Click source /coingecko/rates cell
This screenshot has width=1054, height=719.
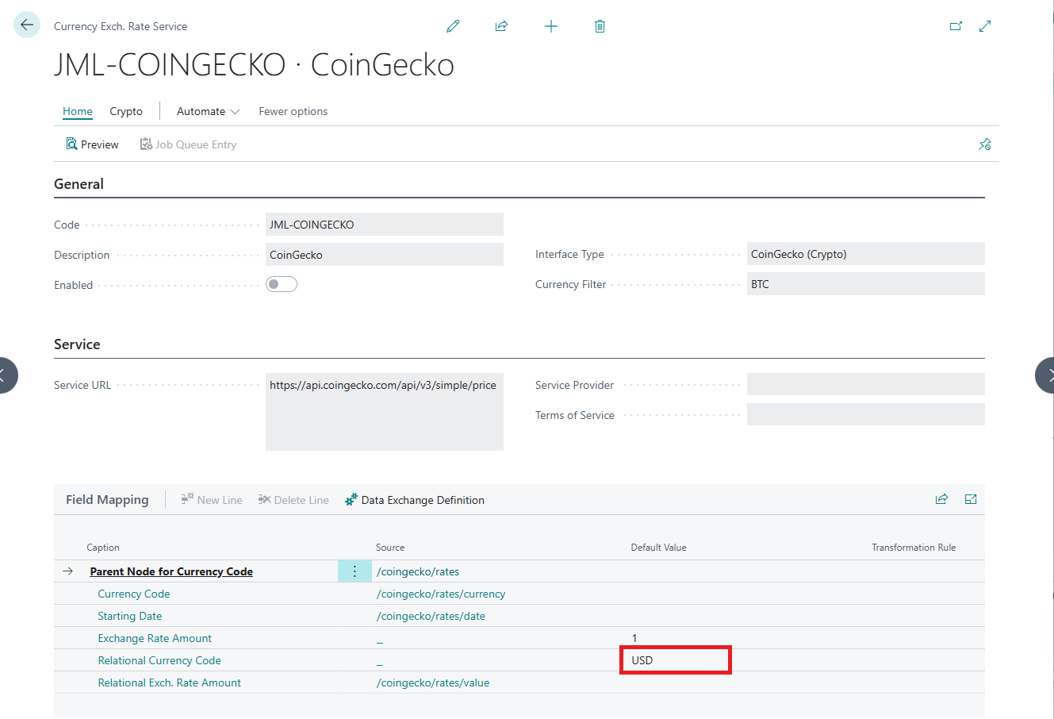[x=418, y=571]
